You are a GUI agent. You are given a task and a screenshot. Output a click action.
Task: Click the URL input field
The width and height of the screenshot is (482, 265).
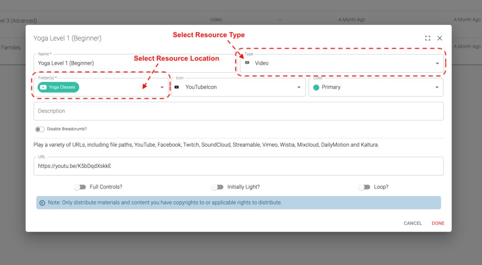pos(238,166)
